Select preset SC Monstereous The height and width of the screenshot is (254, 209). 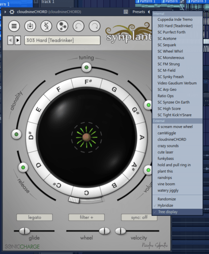[177, 58]
